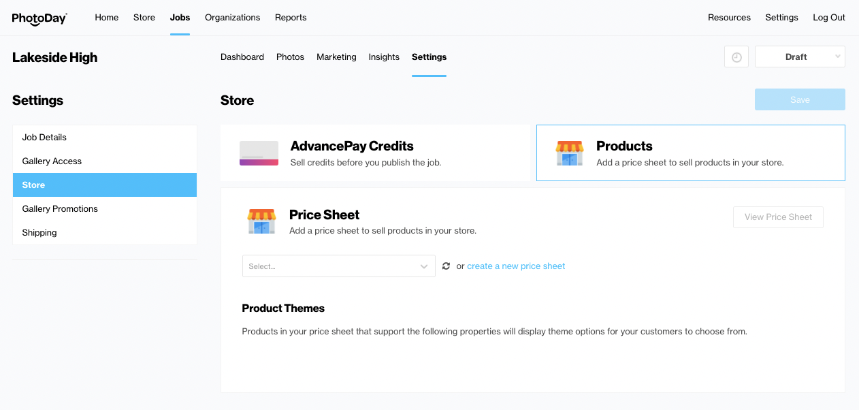The image size is (859, 410).
Task: Open the Insights tab
Action: point(384,57)
